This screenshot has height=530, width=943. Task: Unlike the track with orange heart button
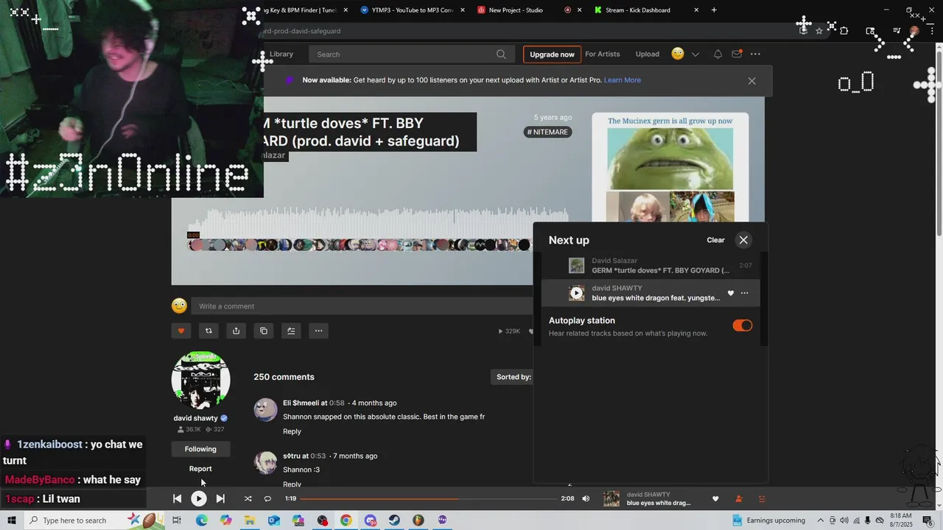(x=181, y=331)
